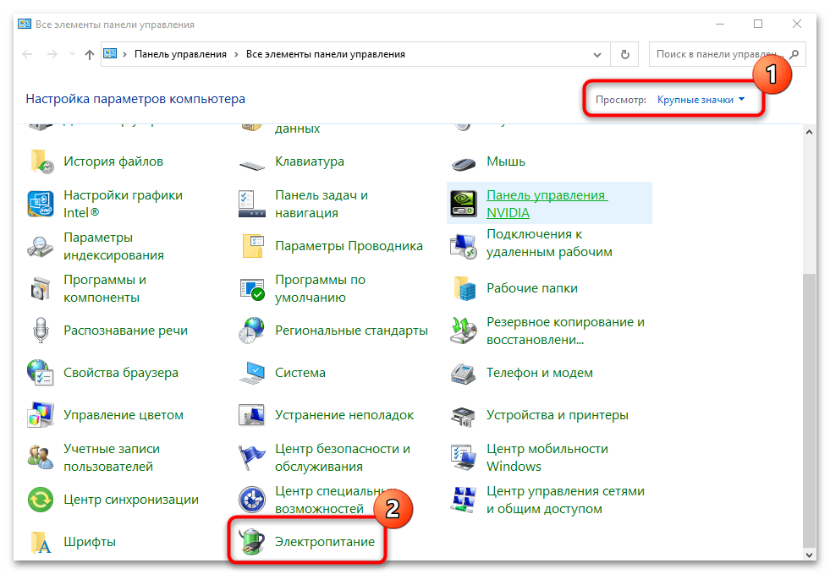Click the Клавиатура keyboard icon
Image resolution: width=830 pixels, height=574 pixels.
point(252,165)
